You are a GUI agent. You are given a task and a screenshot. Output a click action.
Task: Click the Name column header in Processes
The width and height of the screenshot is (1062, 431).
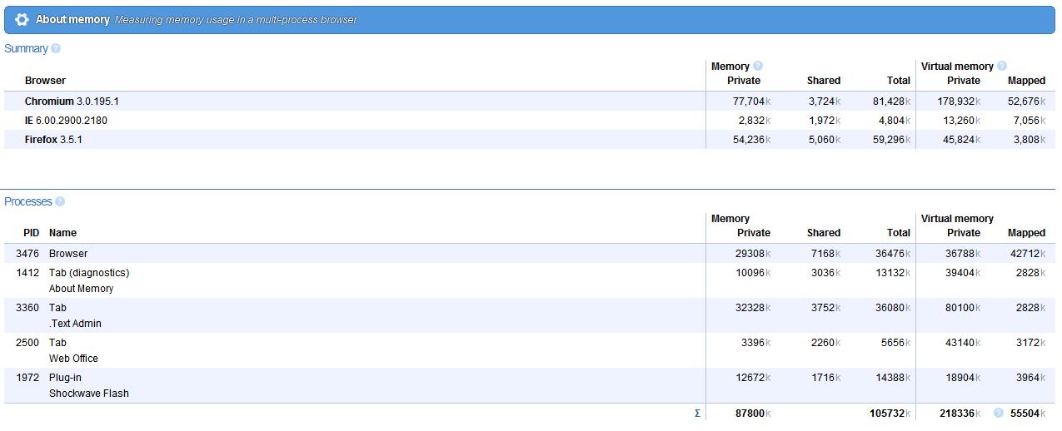[x=62, y=233]
